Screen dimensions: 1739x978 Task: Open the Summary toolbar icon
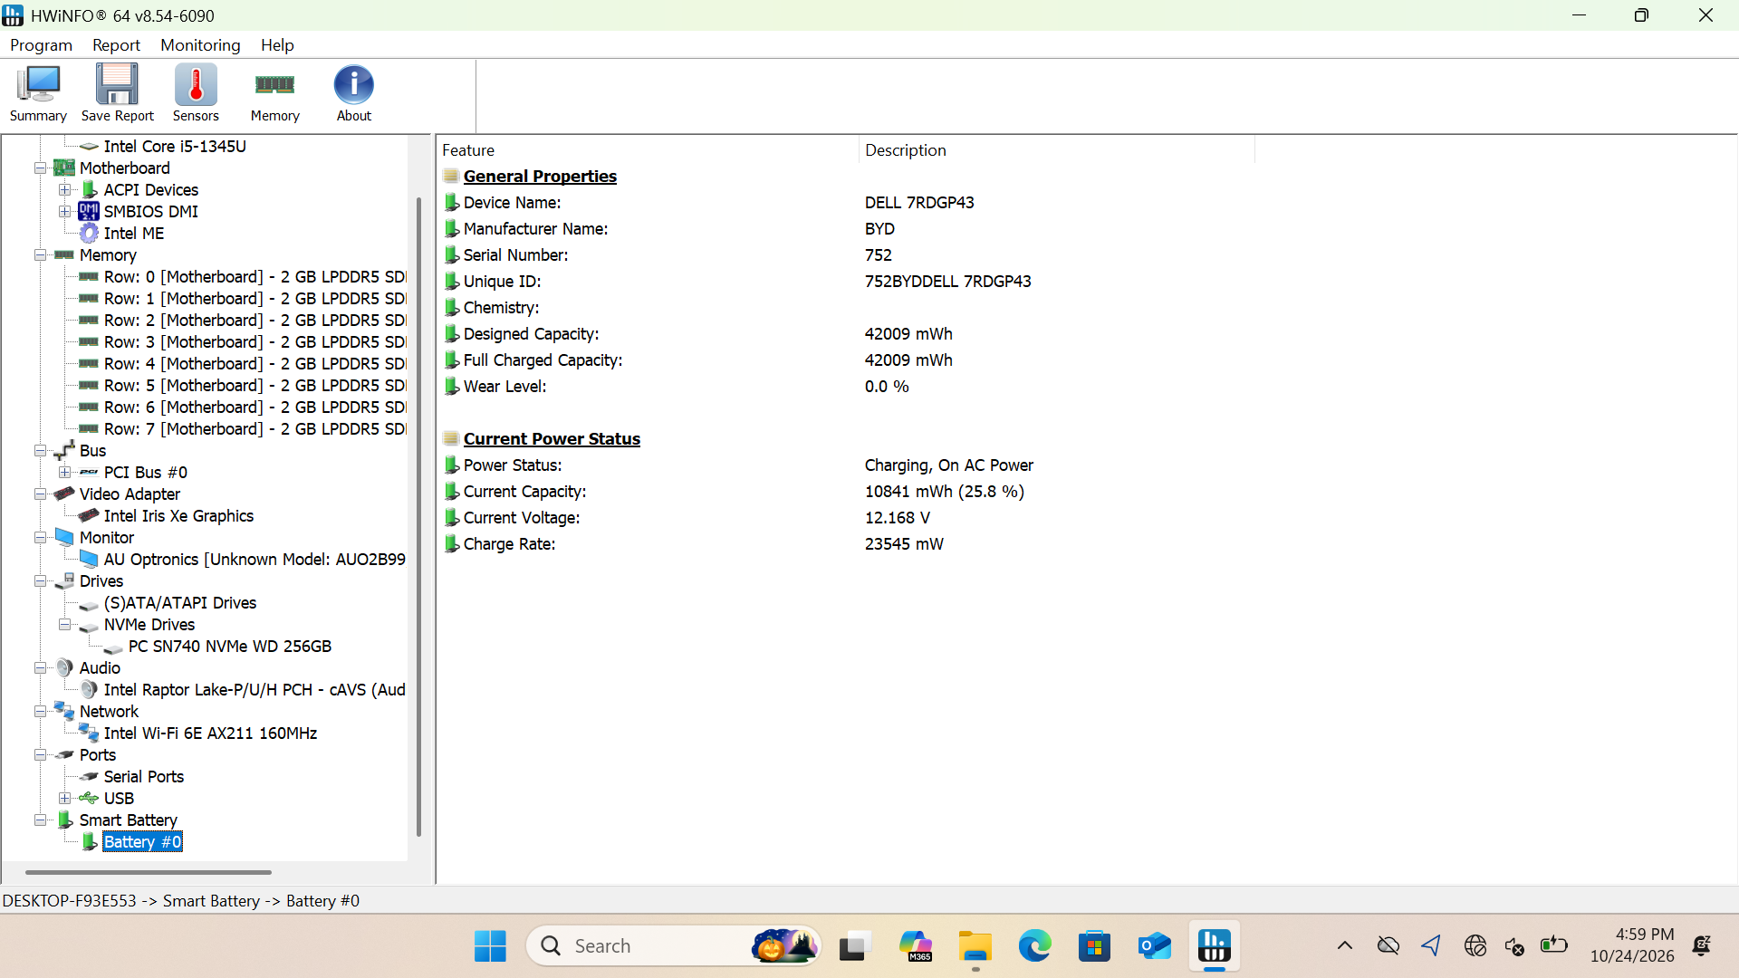tap(38, 93)
